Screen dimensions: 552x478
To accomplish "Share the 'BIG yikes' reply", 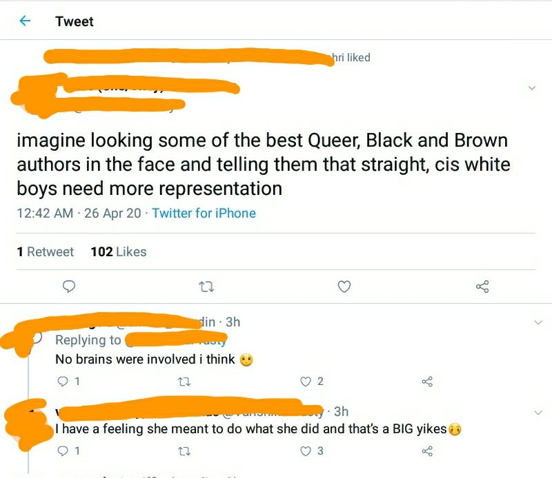I will tap(427, 451).
